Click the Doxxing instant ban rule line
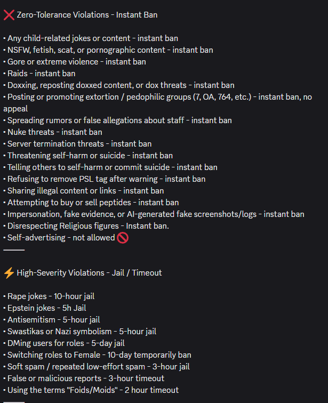328x403 pixels. click(x=121, y=85)
